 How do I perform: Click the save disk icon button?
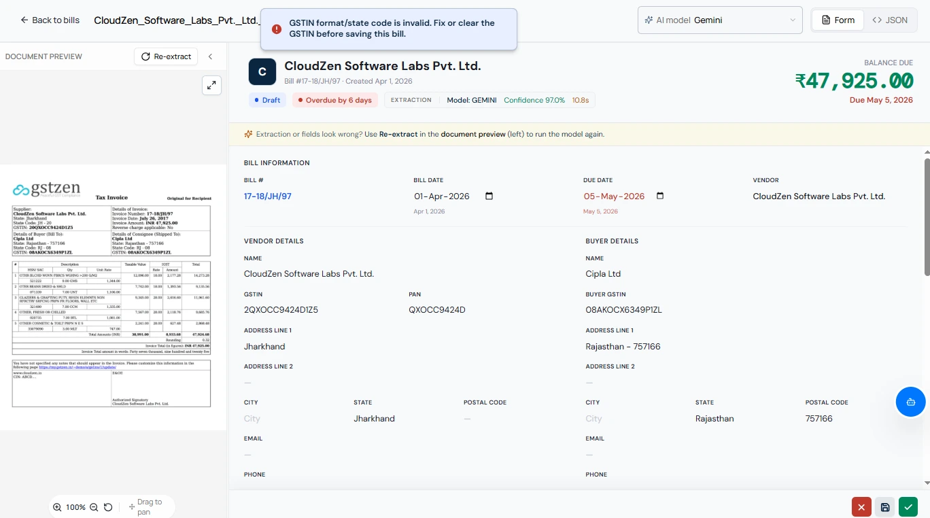884,507
